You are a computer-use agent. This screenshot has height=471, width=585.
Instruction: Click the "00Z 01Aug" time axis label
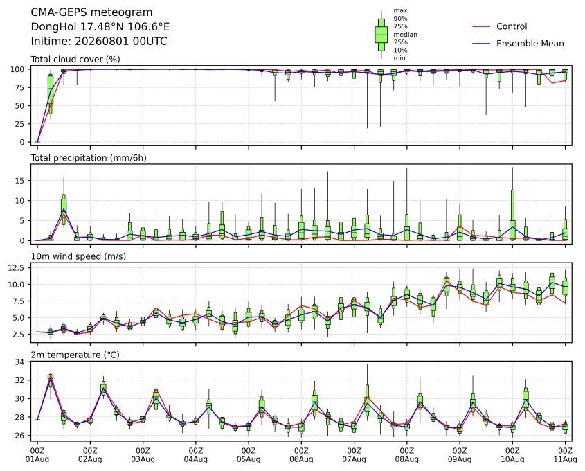coord(37,455)
